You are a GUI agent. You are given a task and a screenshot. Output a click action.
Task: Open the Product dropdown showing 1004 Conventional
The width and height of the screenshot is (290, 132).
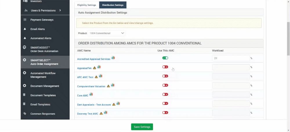click(x=106, y=33)
